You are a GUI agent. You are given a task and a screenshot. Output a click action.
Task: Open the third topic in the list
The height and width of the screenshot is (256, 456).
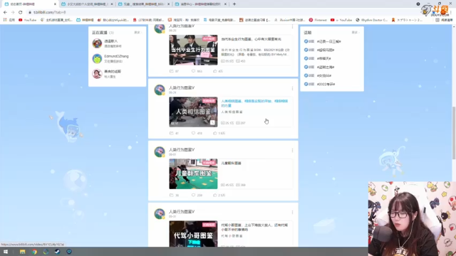(323, 58)
